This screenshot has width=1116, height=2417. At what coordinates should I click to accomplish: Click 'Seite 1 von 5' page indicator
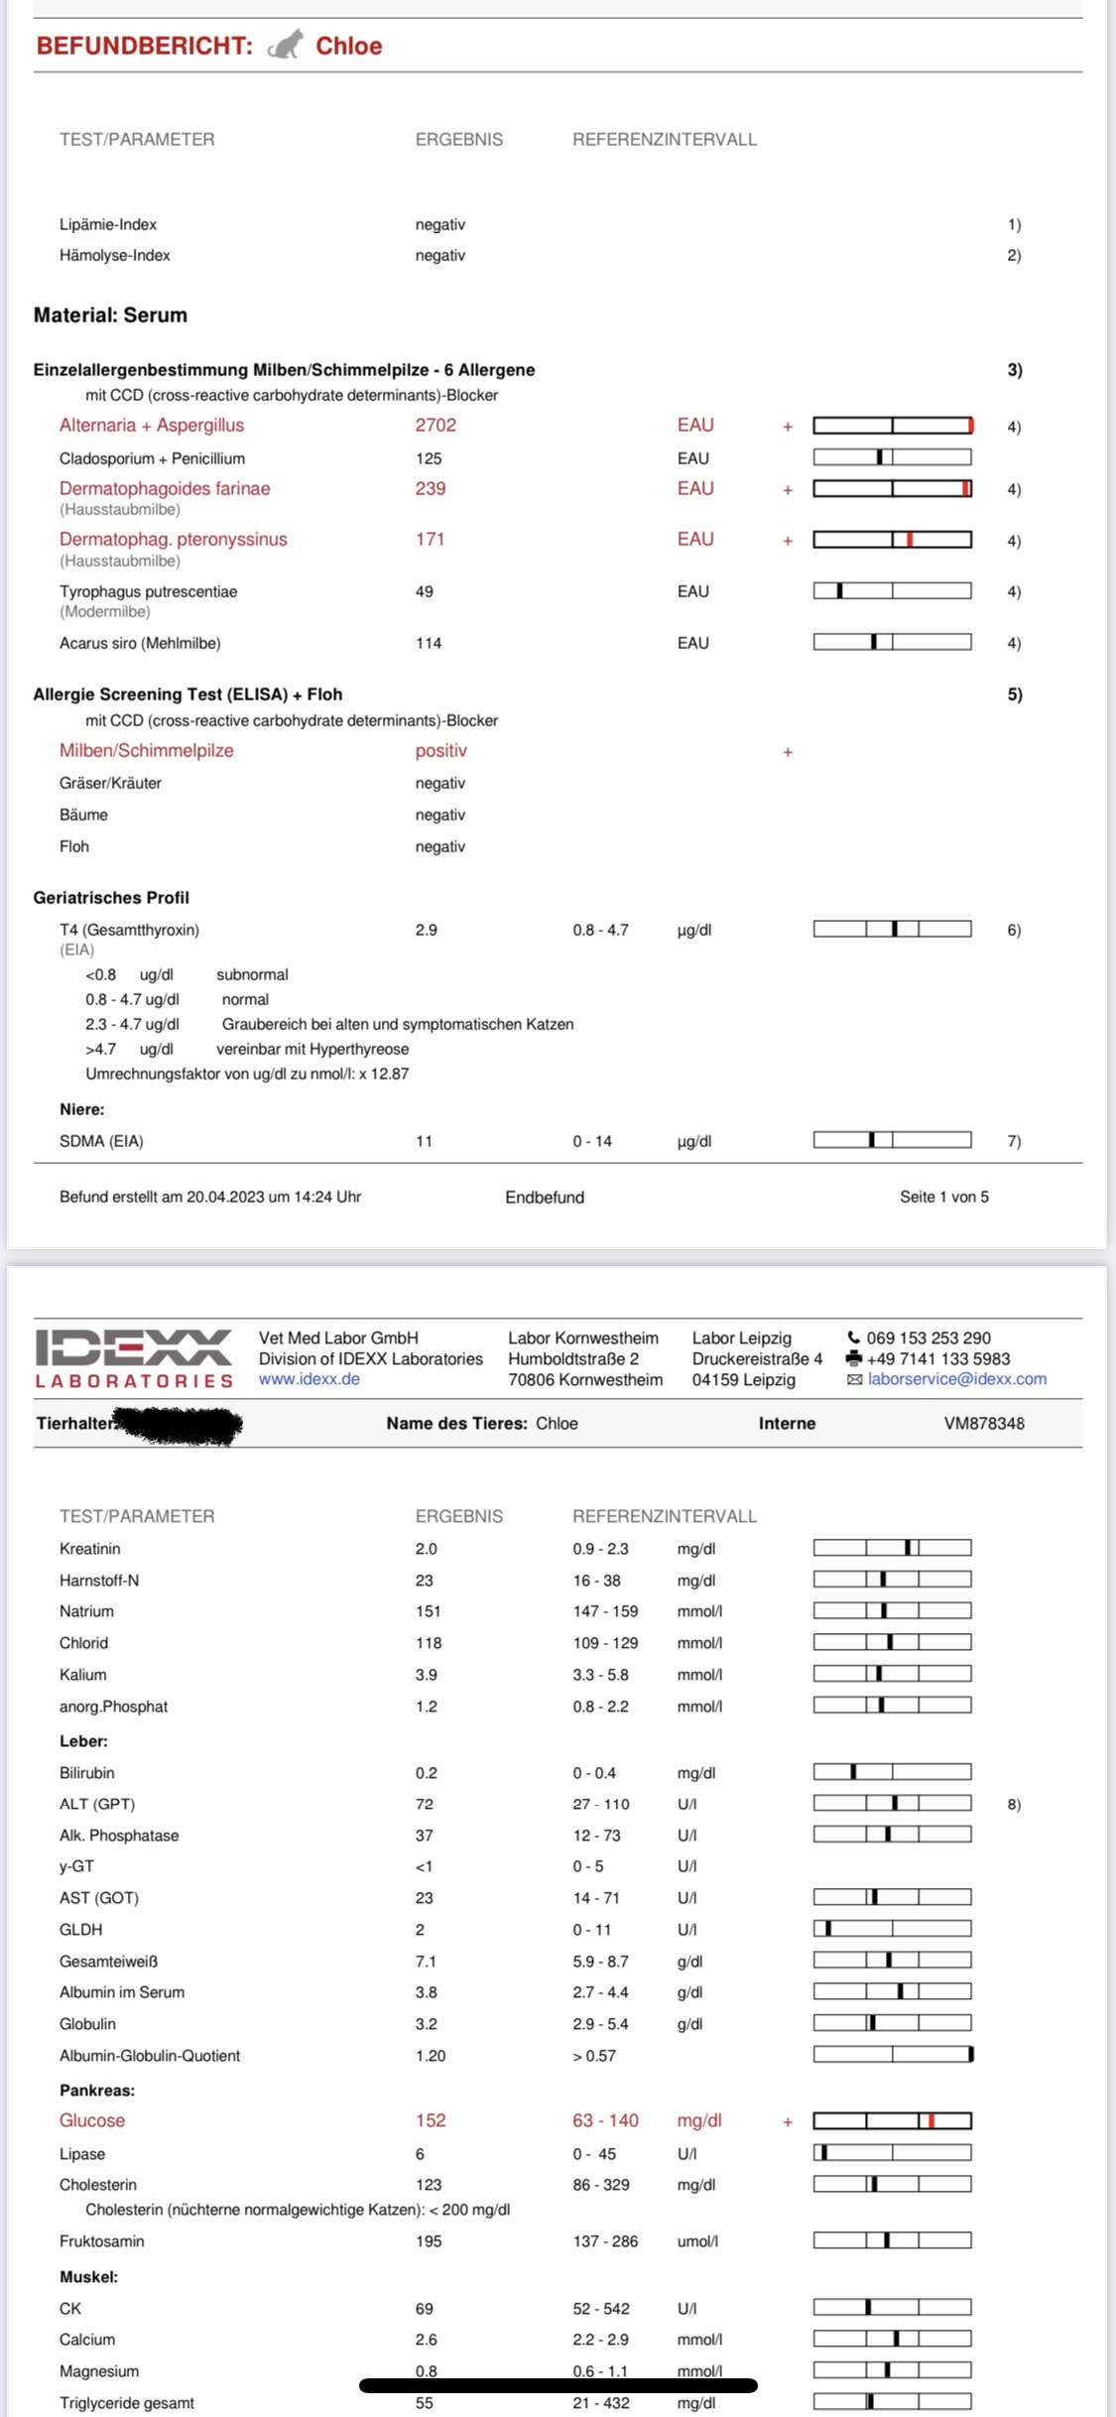(944, 1197)
